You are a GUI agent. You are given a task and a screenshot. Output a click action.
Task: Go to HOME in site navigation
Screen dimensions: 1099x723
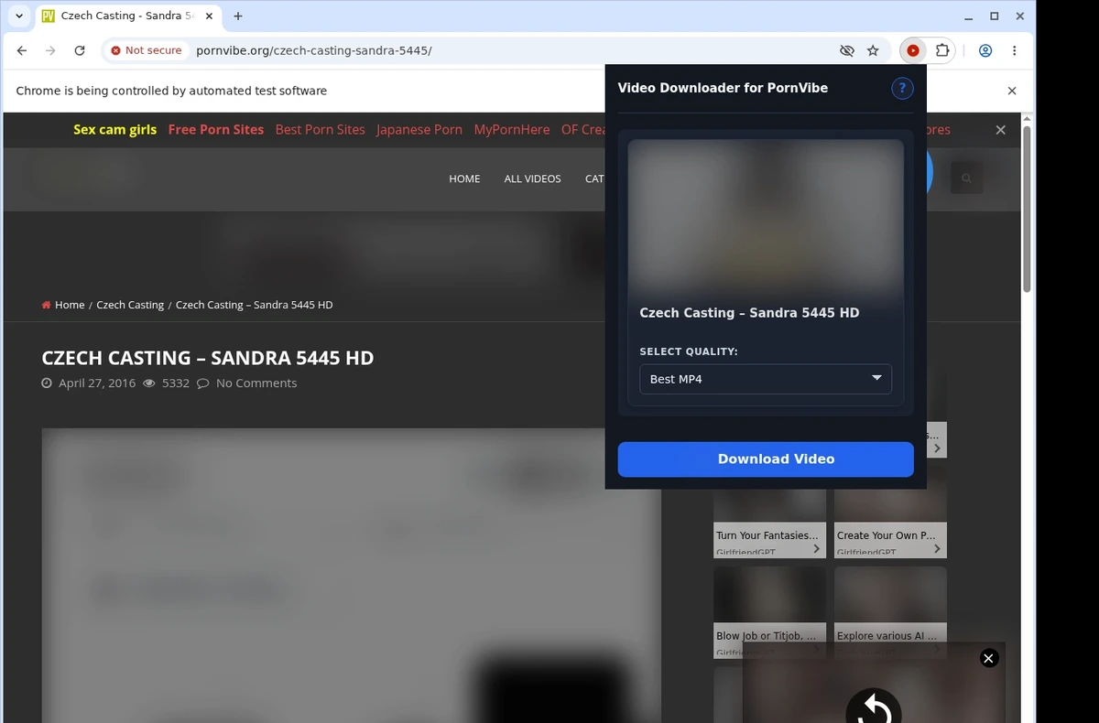[464, 178]
